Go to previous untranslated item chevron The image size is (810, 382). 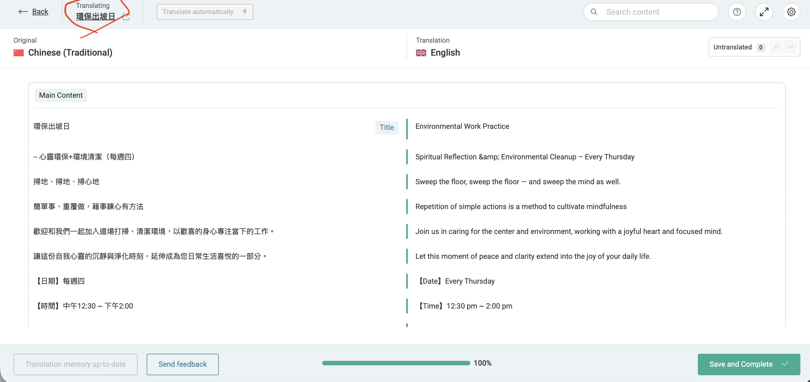coord(776,47)
